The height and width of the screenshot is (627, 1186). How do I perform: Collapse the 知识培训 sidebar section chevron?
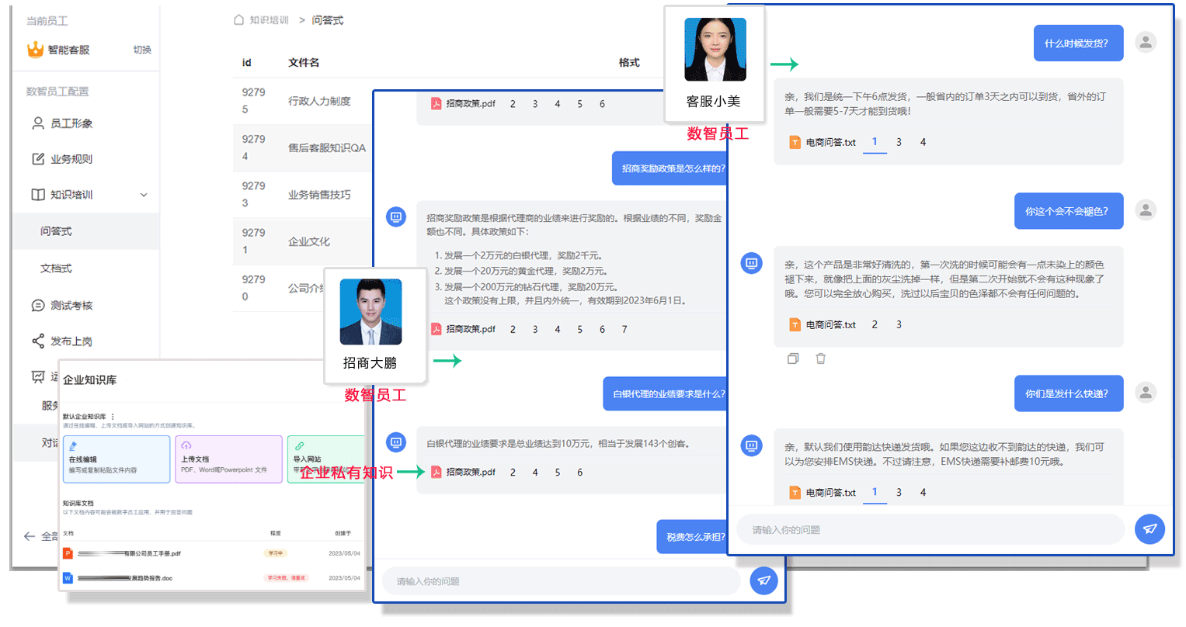point(144,195)
